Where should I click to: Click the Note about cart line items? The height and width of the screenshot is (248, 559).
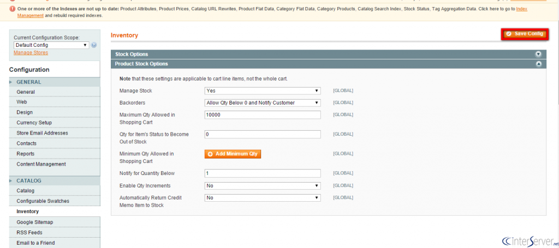coord(203,78)
